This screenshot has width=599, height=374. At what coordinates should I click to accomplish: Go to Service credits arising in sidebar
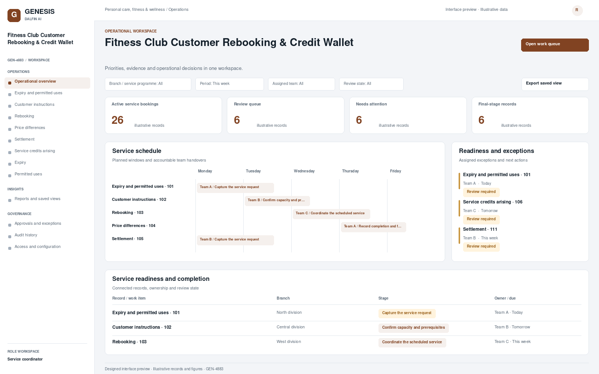pyautogui.click(x=47, y=151)
